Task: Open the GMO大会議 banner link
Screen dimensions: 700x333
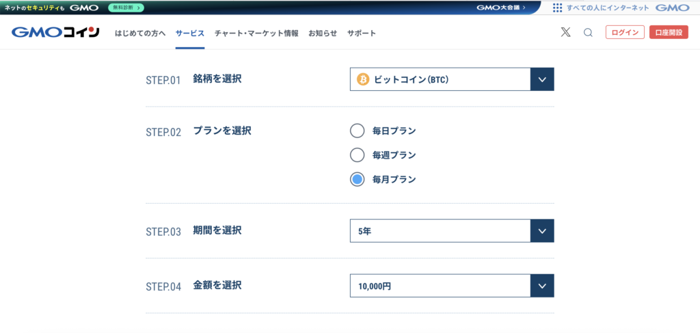Action: tap(501, 8)
